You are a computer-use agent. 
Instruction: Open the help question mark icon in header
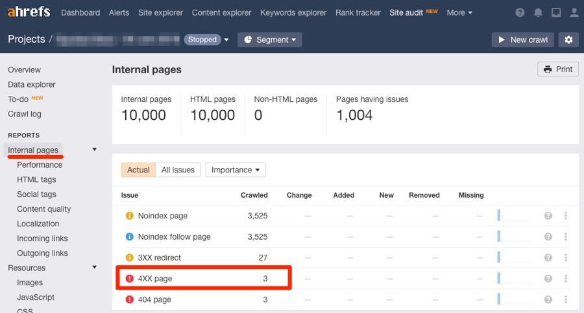click(520, 13)
